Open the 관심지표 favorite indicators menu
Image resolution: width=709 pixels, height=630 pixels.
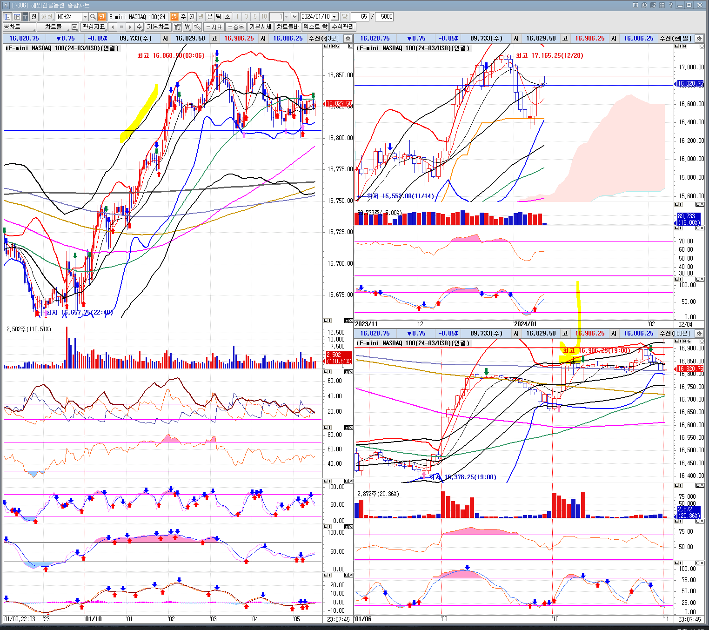pyautogui.click(x=94, y=27)
